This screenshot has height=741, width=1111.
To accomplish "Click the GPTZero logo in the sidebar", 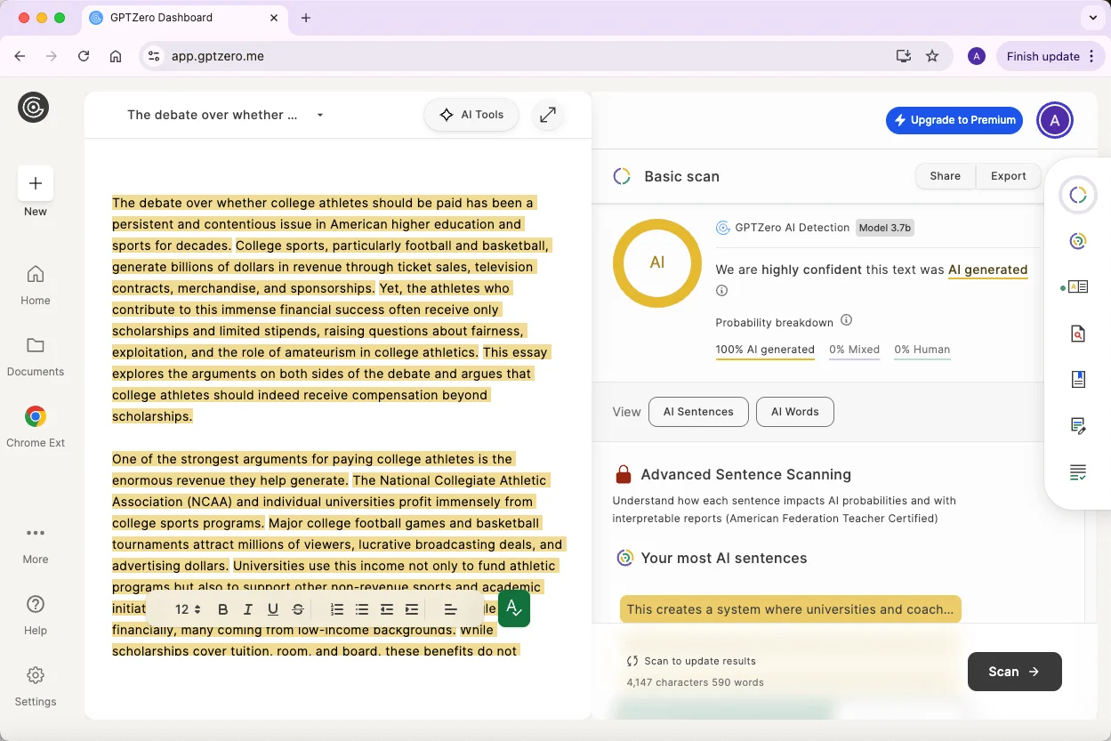I will tap(34, 108).
